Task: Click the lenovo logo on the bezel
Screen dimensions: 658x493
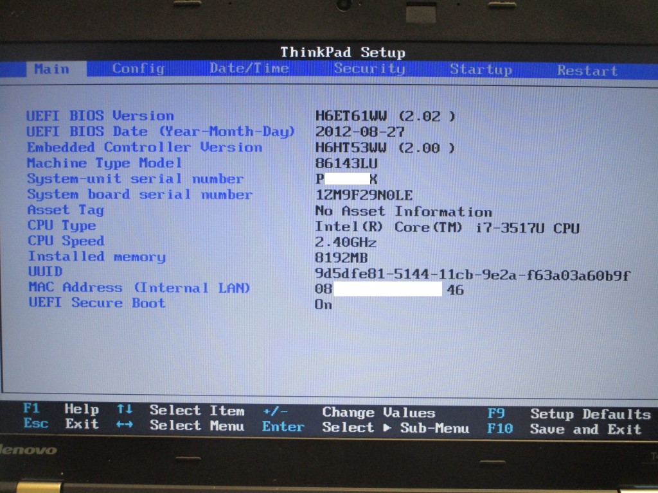Action: pos(28,450)
